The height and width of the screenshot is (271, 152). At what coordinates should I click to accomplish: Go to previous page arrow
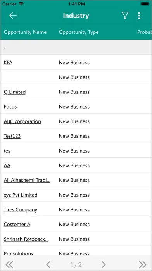tap(48, 264)
